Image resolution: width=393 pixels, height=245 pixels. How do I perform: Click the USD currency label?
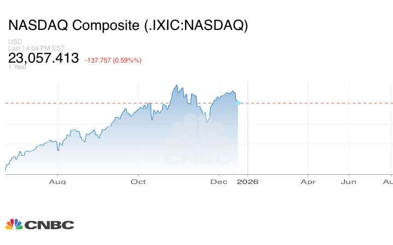tap(14, 42)
